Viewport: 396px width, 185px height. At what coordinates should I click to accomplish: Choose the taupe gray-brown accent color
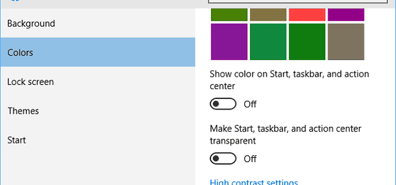346,42
